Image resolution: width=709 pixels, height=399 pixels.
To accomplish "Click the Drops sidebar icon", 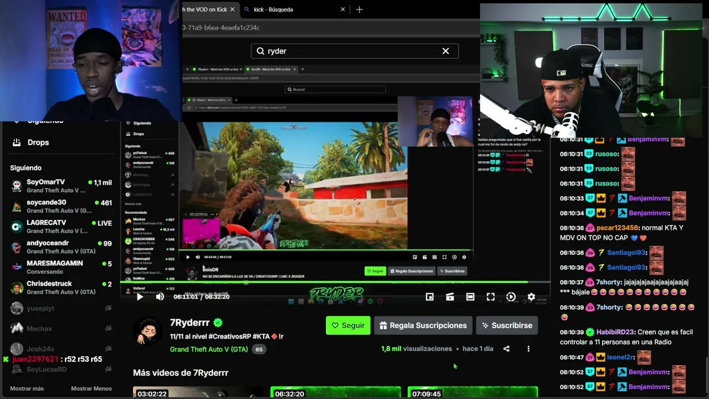I will [17, 142].
